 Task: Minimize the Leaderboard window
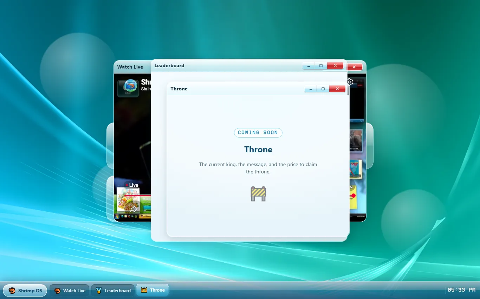[309, 66]
